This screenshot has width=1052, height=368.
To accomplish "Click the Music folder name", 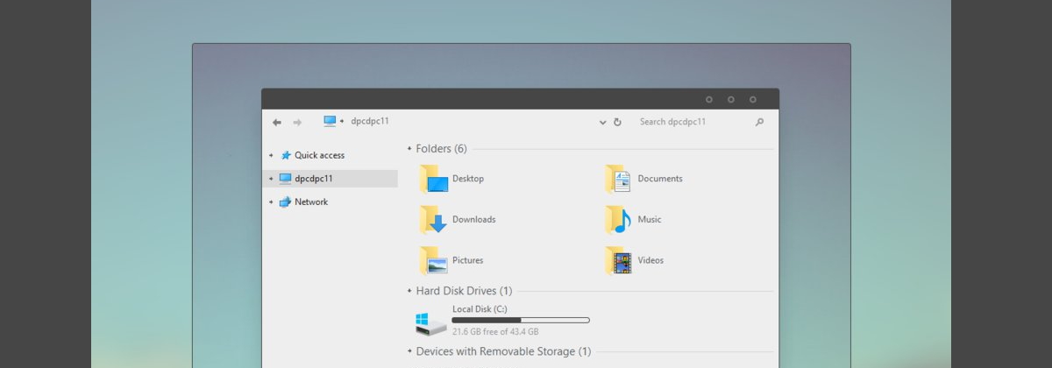I will 650,220.
